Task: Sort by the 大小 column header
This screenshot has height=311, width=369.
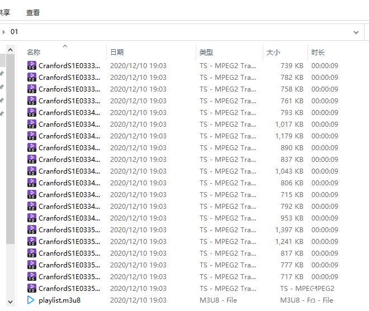Action: click(x=273, y=52)
